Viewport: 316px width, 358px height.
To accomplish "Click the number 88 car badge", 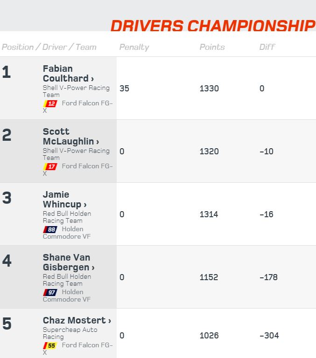I will point(50,229).
